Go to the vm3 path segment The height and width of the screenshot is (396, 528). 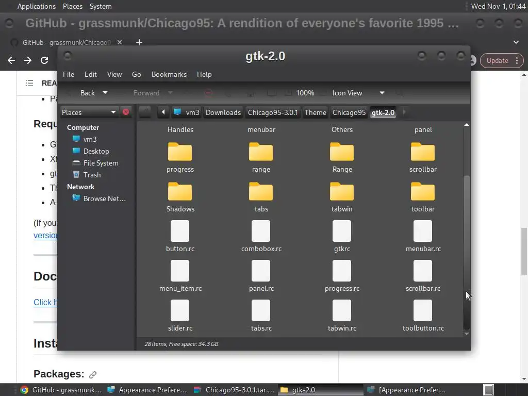pyautogui.click(x=187, y=112)
